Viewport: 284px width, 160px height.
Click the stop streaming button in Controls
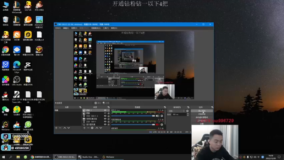(202, 111)
